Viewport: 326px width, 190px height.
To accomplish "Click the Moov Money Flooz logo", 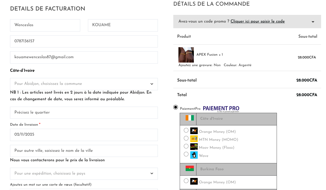I will click(x=194, y=147).
